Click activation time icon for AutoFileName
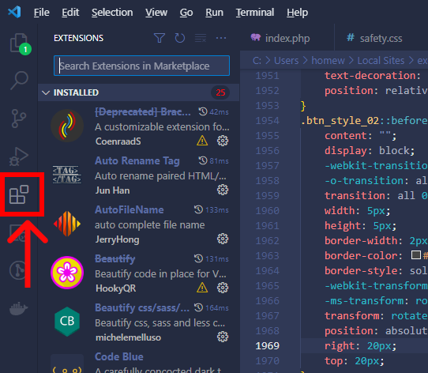Viewport: 428px width, 373px height. [x=198, y=209]
